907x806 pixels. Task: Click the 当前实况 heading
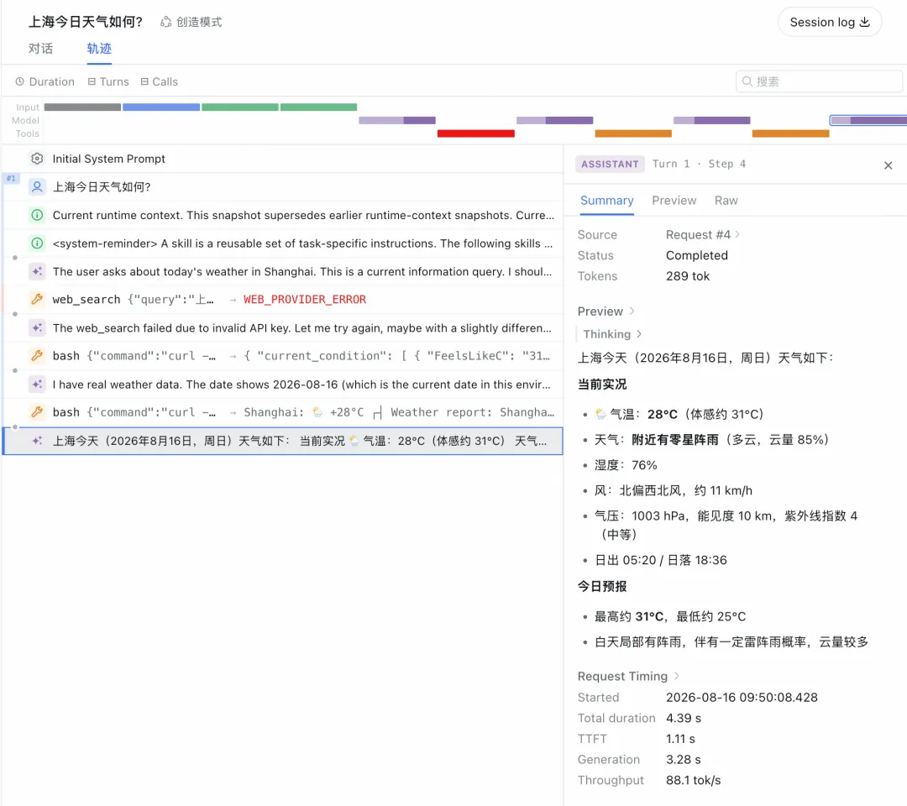602,385
